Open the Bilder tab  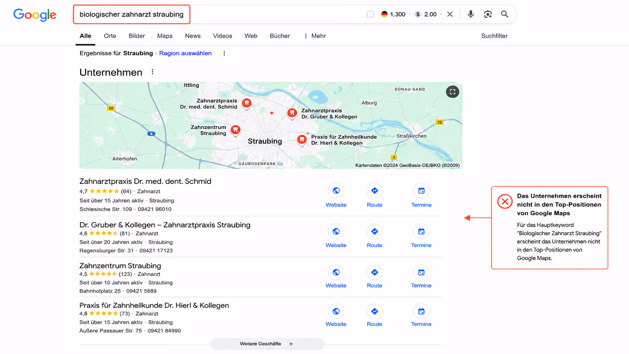coord(137,36)
